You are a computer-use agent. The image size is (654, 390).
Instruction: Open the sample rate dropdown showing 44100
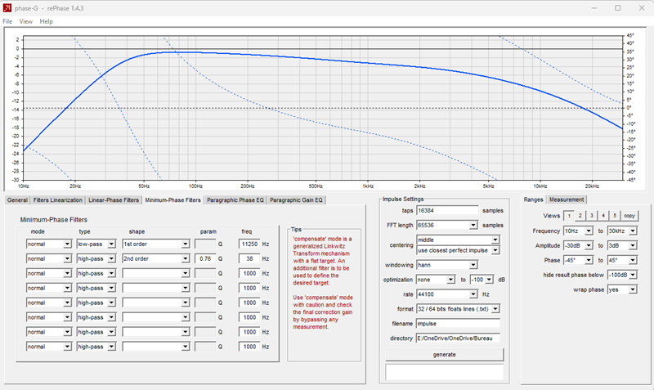(446, 294)
